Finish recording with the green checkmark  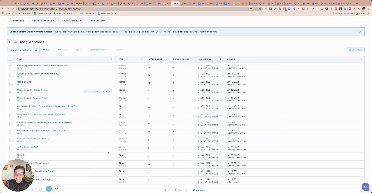point(49,189)
